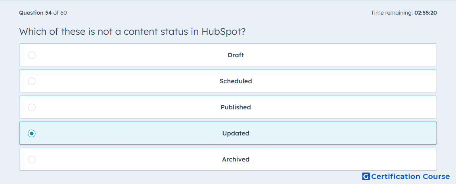Click the word Updated label
456x184 pixels.
click(x=236, y=133)
